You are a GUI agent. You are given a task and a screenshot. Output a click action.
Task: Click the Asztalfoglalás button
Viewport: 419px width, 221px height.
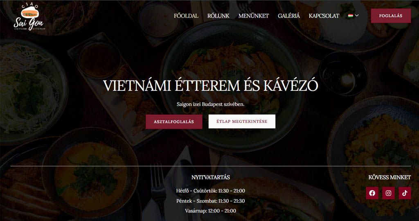174,122
